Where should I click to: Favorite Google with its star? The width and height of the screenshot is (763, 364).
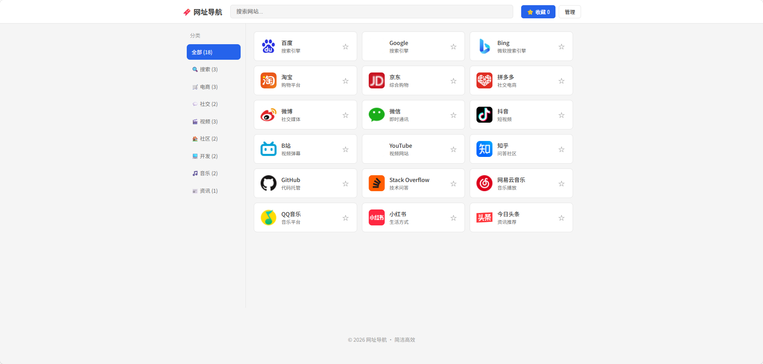(x=453, y=47)
